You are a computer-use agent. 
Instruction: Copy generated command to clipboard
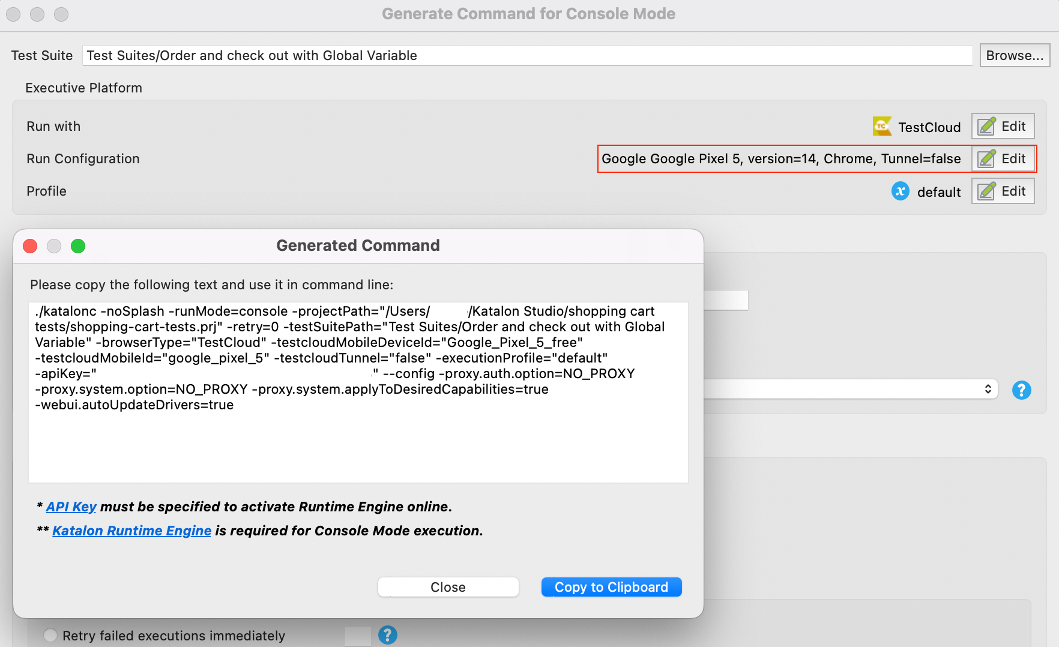pyautogui.click(x=611, y=587)
